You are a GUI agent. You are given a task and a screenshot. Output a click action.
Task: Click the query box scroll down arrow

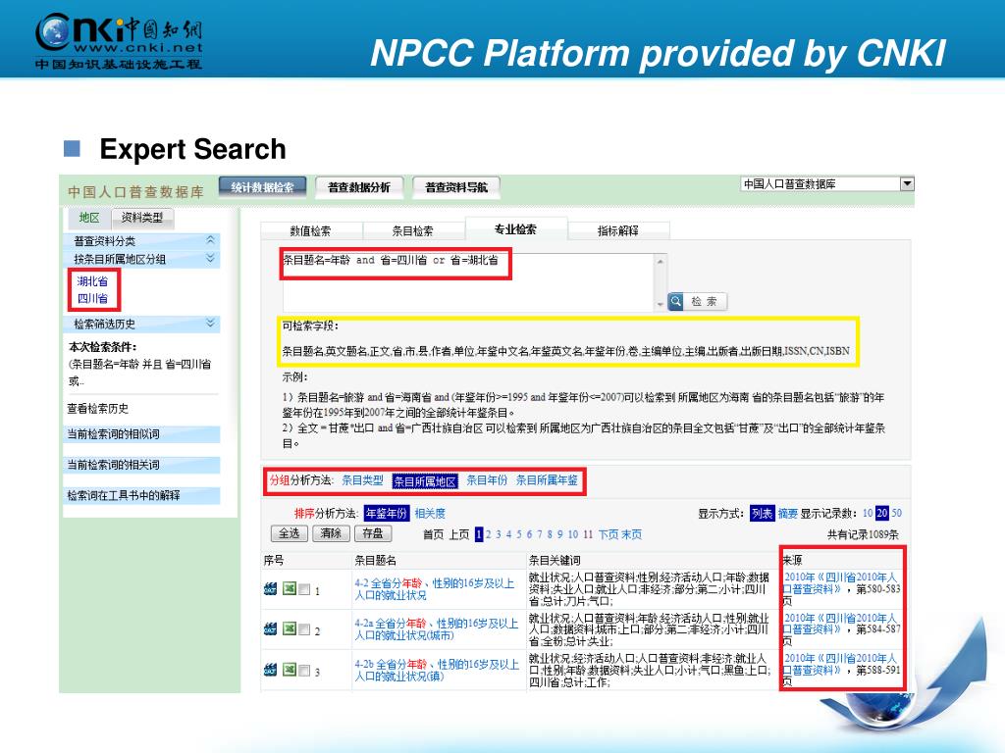click(x=661, y=305)
